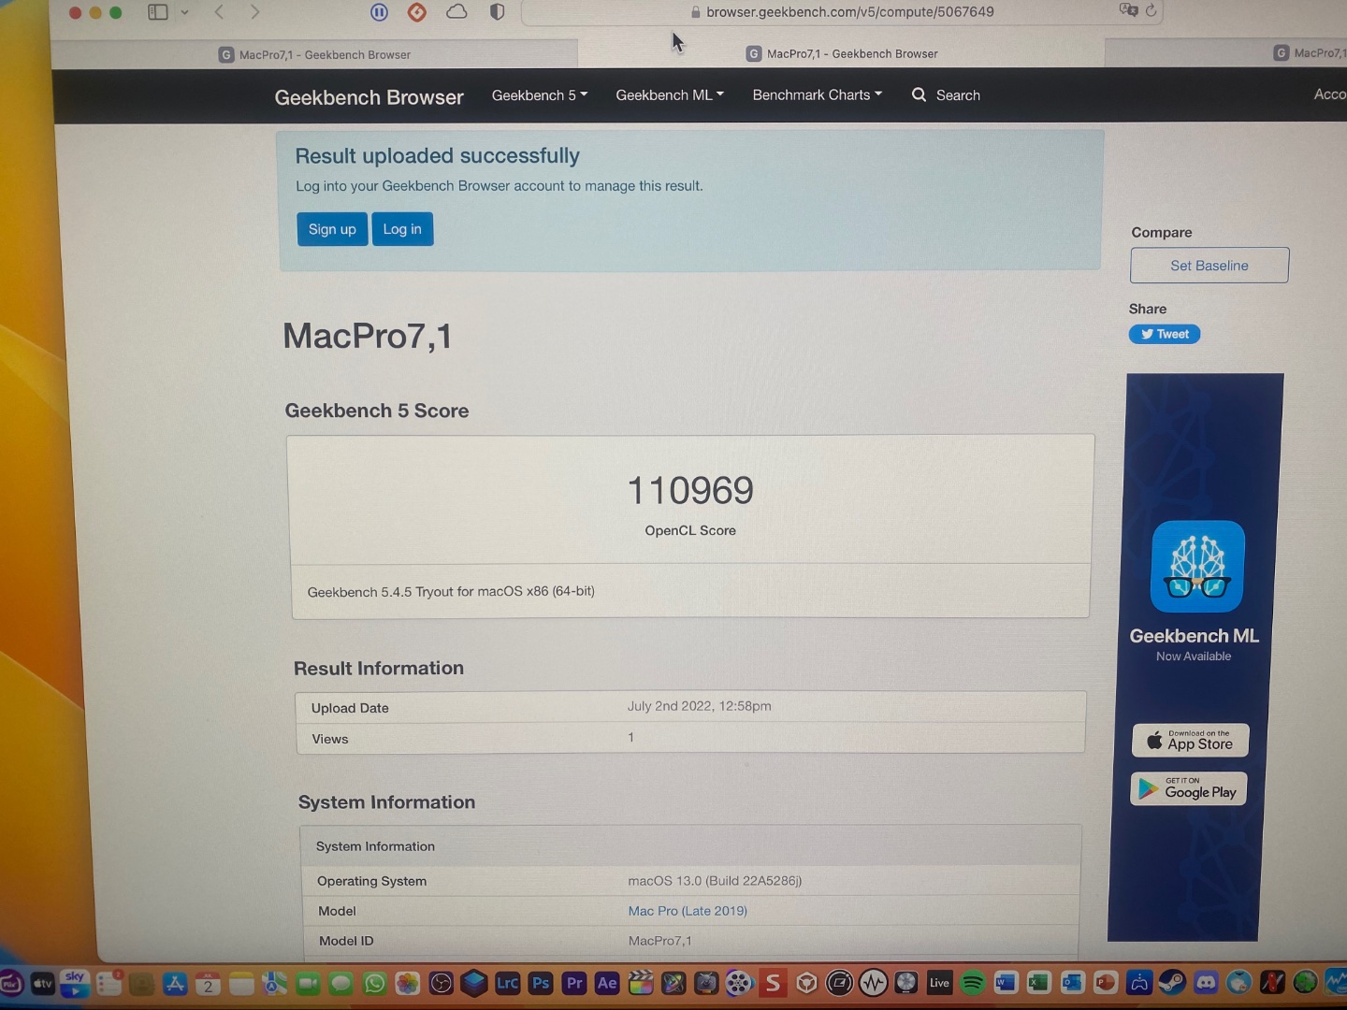
Task: Open Apple TV from the Dock
Action: point(43,983)
